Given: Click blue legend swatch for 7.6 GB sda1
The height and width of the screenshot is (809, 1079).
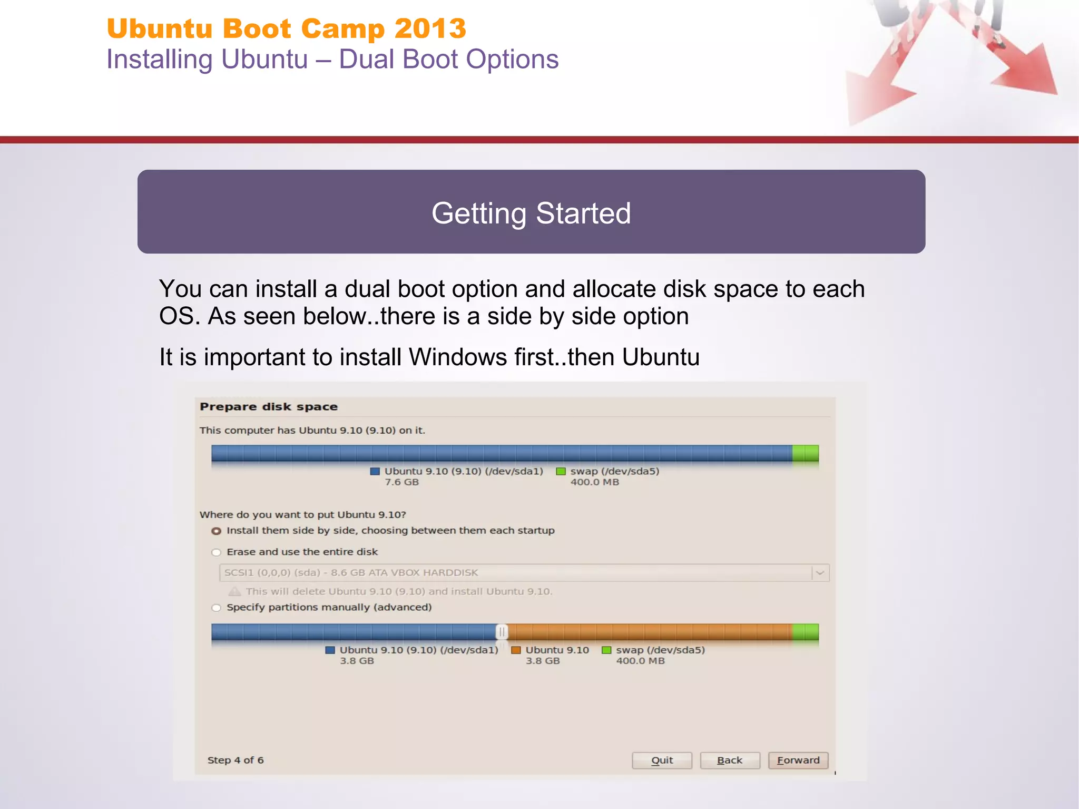Looking at the screenshot, I should 375,471.
